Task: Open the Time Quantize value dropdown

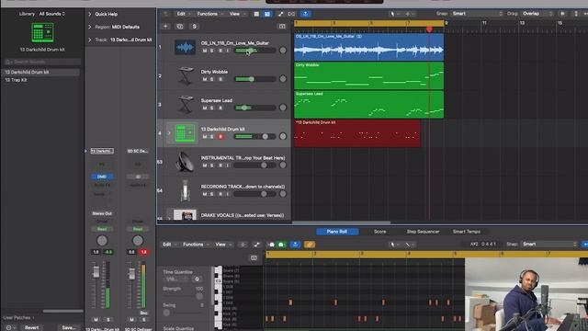Action: coord(176,280)
